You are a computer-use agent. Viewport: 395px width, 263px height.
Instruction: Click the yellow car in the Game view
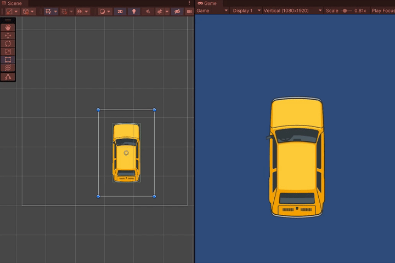[297, 157]
